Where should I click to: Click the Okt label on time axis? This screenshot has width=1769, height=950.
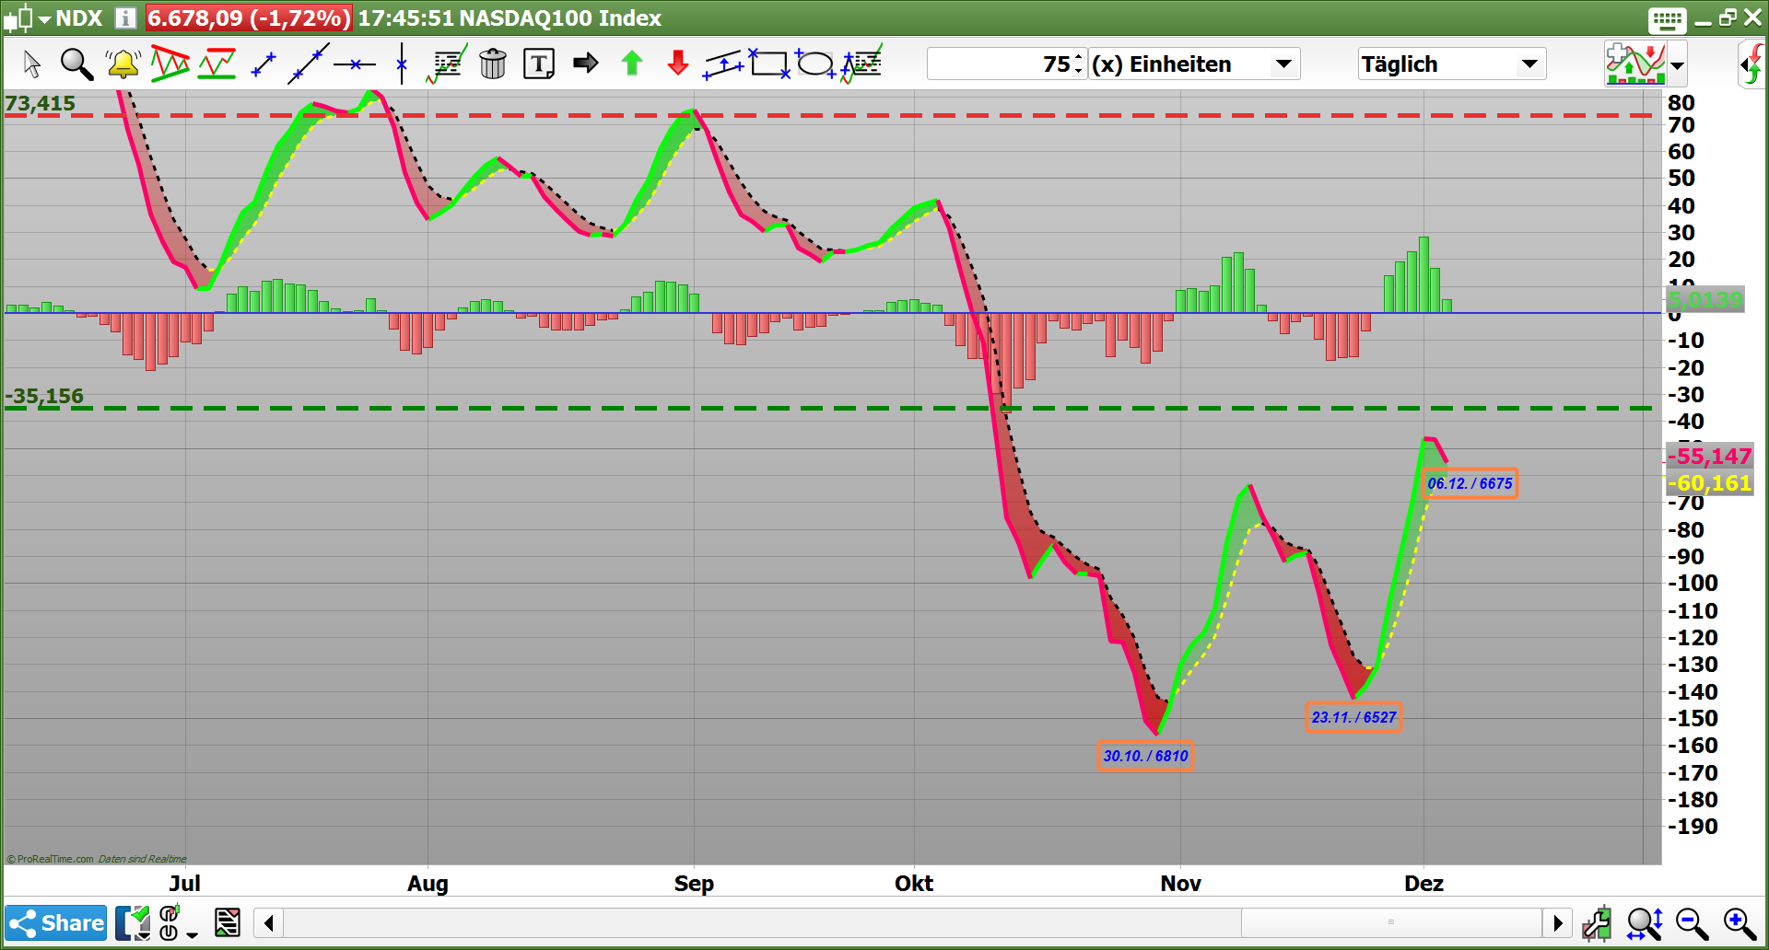click(x=914, y=884)
